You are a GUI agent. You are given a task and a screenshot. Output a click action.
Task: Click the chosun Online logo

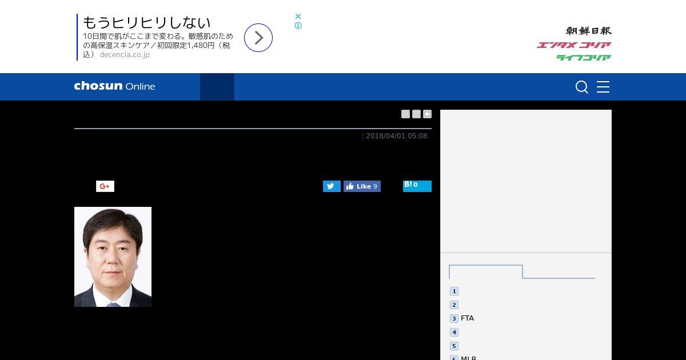point(114,86)
